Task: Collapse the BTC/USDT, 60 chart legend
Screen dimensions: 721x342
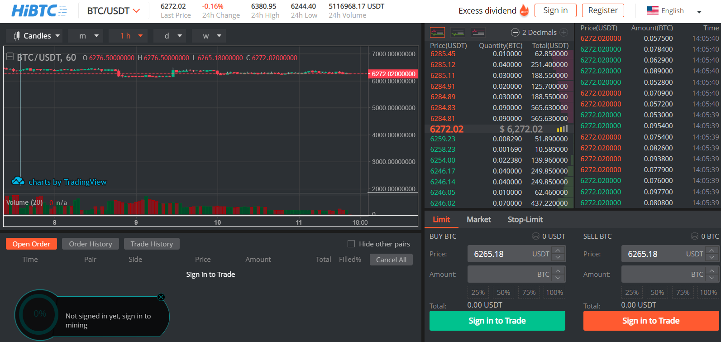Action: (10, 57)
